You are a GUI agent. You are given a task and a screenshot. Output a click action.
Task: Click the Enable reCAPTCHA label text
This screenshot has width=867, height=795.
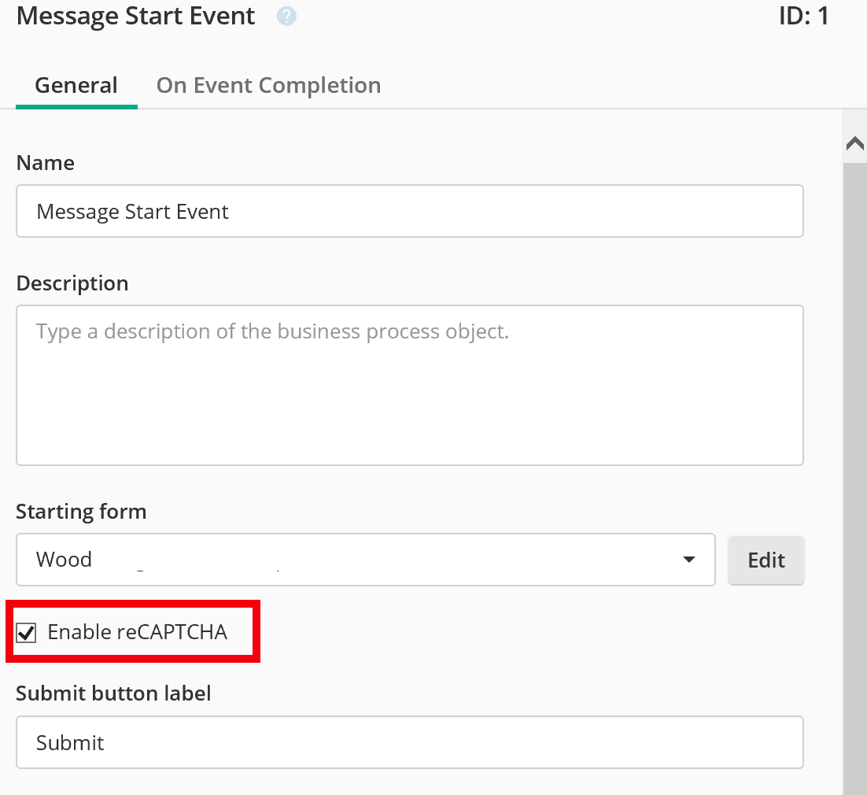tap(137, 631)
